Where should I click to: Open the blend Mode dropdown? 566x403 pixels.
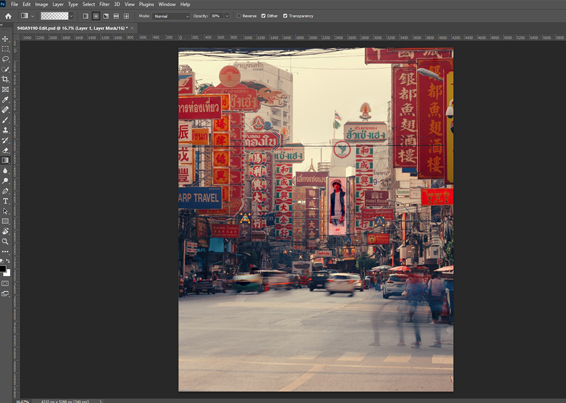click(171, 16)
